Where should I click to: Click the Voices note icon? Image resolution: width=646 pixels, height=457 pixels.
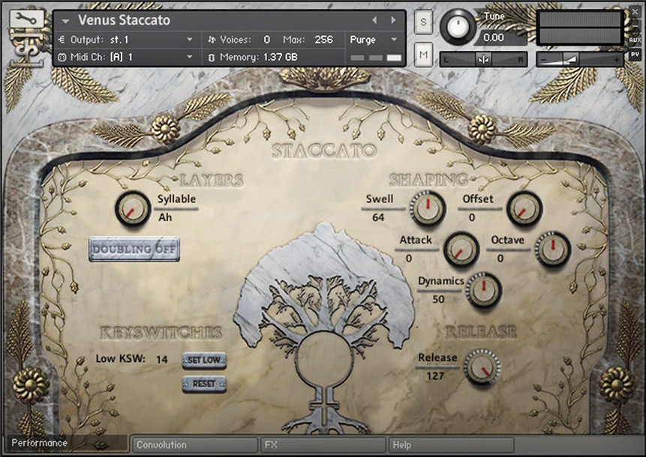pos(212,40)
